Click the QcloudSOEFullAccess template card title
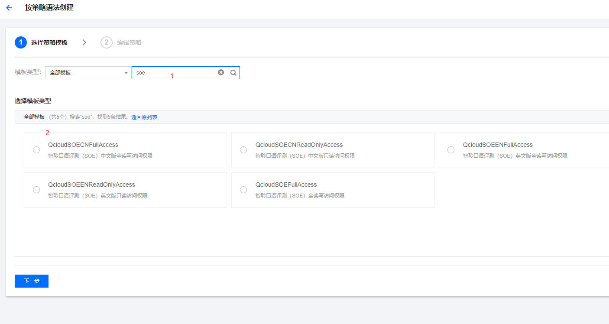609x324 pixels. [286, 185]
